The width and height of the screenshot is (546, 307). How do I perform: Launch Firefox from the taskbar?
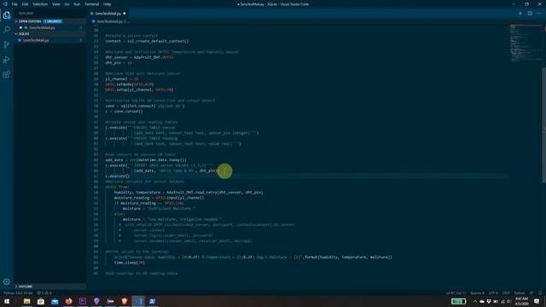tap(68, 301)
